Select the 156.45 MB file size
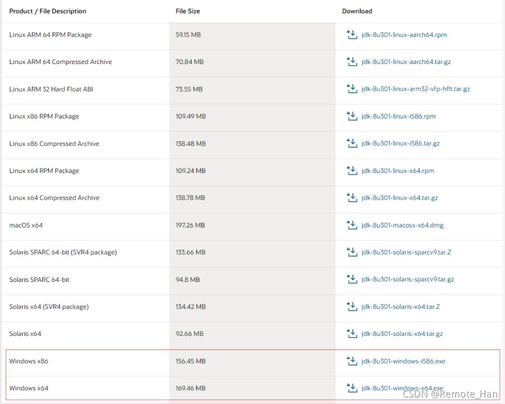The image size is (505, 404). point(191,361)
